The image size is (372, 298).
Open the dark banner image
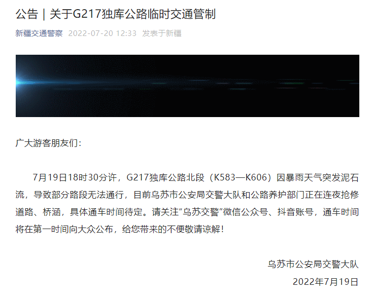click(187, 86)
